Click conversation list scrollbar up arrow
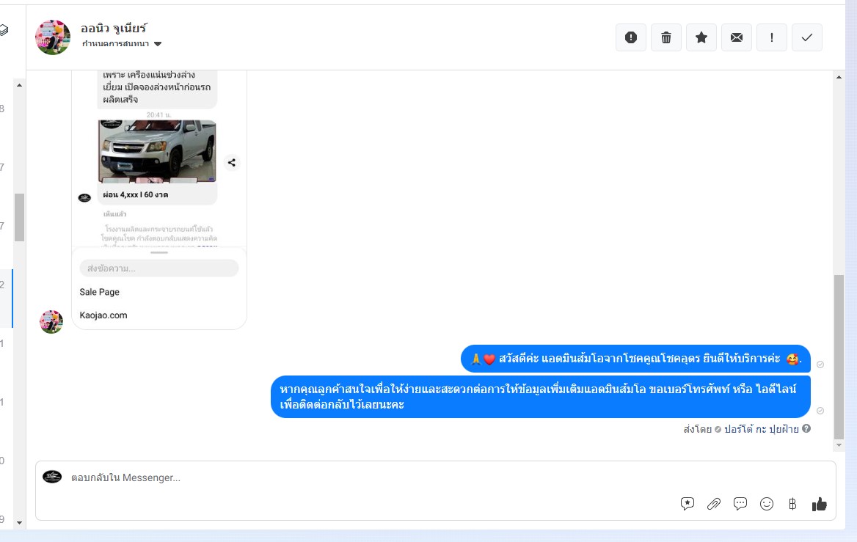Viewport: 857px width, 542px height. [x=19, y=85]
